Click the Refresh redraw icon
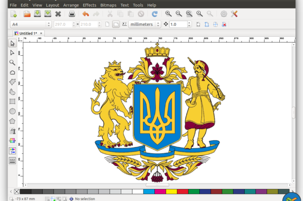 [x=154, y=14]
